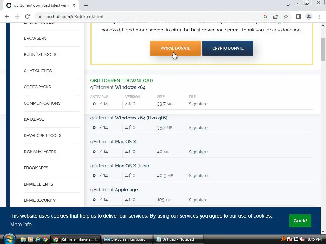Image resolution: width=326 pixels, height=244 pixels.
Task: Open the Windows Start menu
Action: [x=9, y=239]
